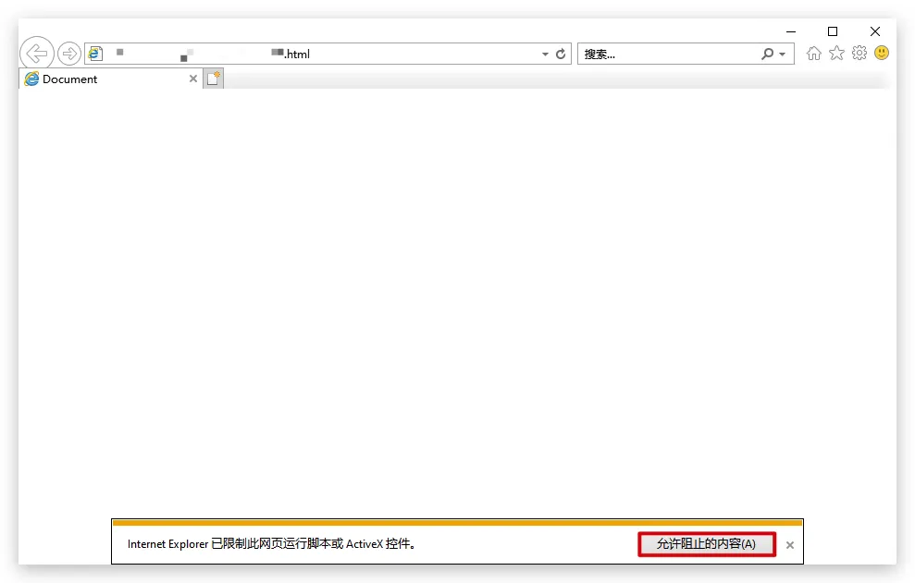
Task: Close the Document tab
Action: [x=193, y=79]
